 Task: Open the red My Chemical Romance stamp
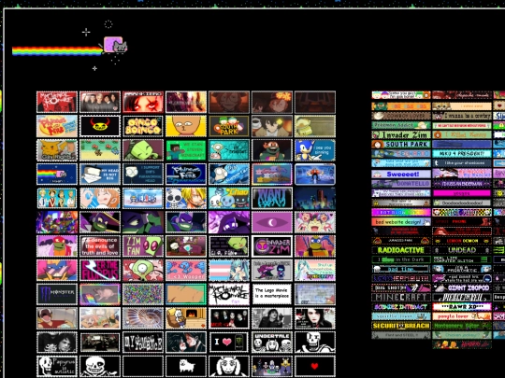pyautogui.click(x=57, y=103)
